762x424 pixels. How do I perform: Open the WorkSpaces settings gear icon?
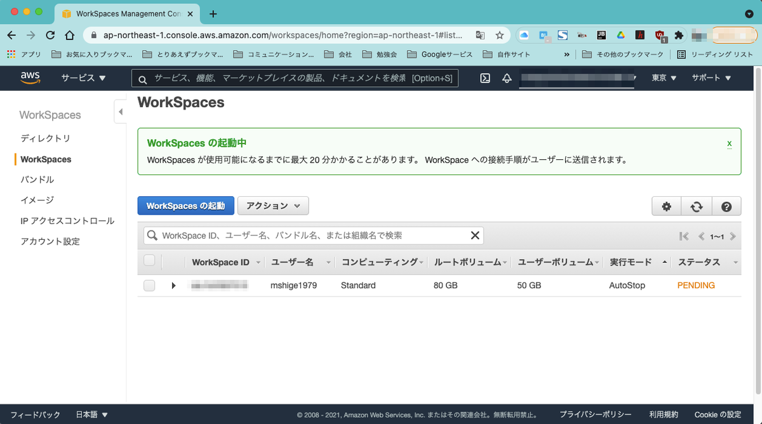click(x=666, y=206)
